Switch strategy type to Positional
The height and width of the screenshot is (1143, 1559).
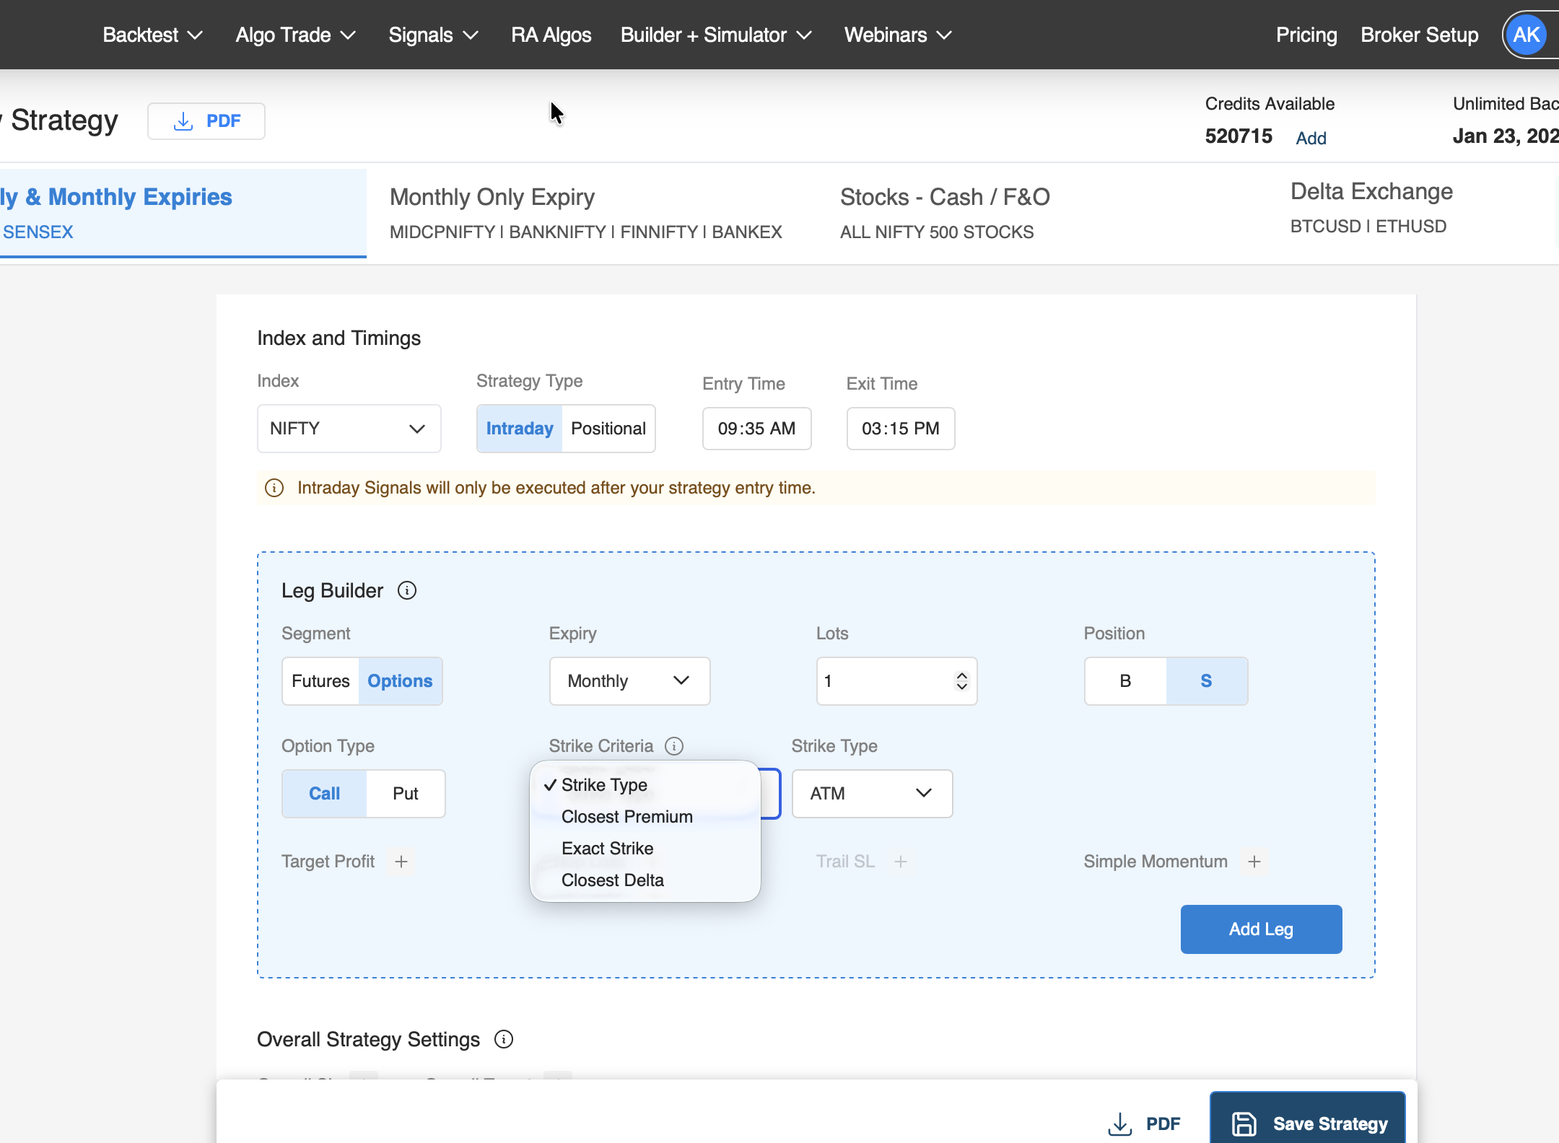tap(608, 428)
